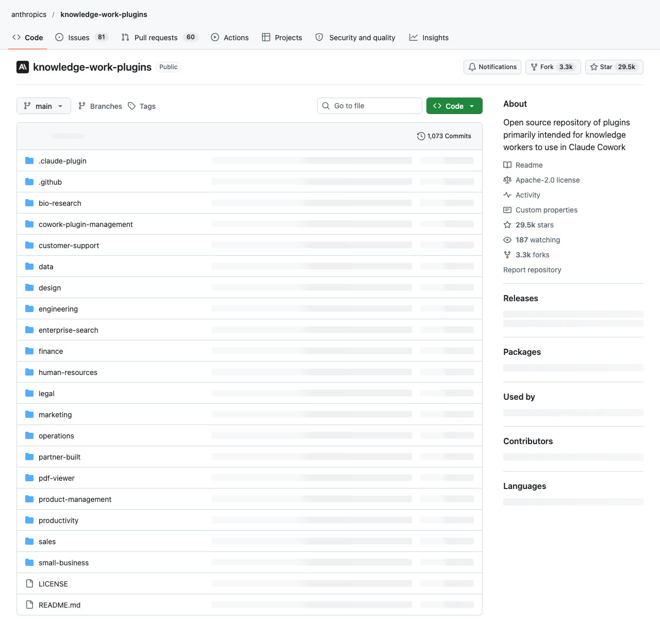Image resolution: width=660 pixels, height=619 pixels.
Task: Click the file icon beside README.md
Action: (29, 605)
